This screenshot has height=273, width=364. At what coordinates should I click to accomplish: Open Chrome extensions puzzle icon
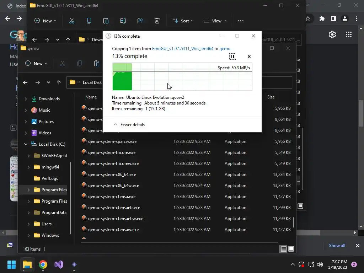(x=322, y=18)
